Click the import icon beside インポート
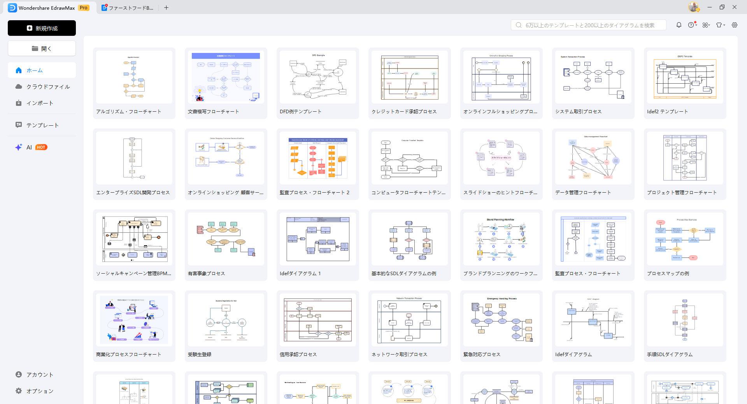 (19, 103)
